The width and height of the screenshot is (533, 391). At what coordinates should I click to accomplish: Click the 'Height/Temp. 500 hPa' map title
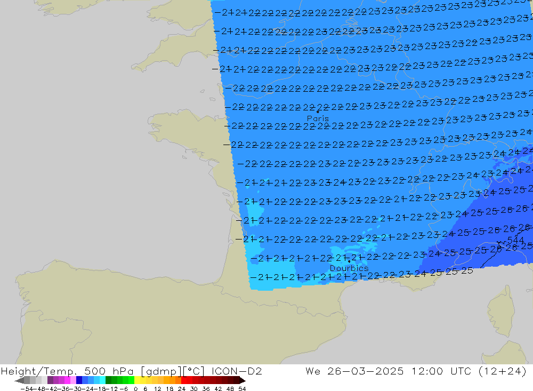[67, 371]
